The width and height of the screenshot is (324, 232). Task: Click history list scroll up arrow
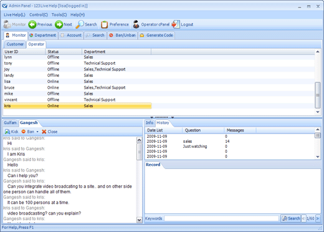click(318, 130)
